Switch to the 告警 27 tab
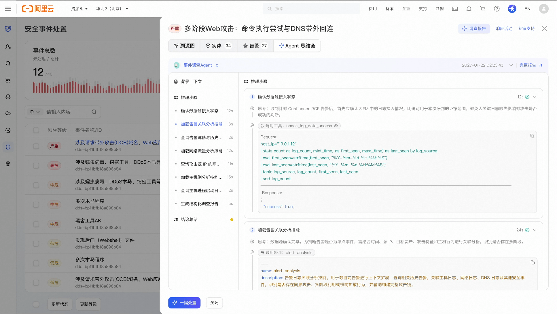Image resolution: width=557 pixels, height=314 pixels. tap(255, 46)
